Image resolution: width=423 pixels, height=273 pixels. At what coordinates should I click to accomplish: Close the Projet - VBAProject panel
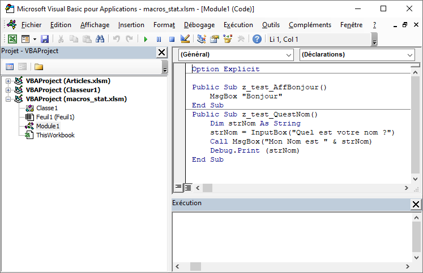[x=161, y=52]
